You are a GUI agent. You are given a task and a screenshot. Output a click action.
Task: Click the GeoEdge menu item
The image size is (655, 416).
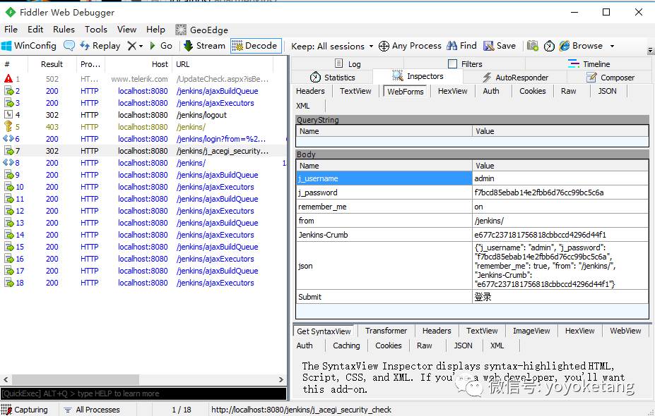(202, 30)
